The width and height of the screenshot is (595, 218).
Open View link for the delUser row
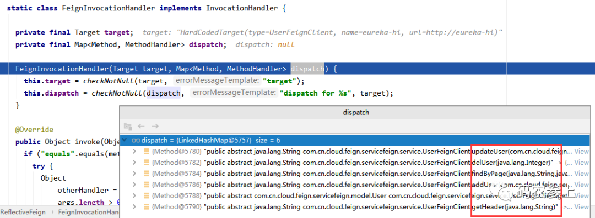click(x=582, y=163)
